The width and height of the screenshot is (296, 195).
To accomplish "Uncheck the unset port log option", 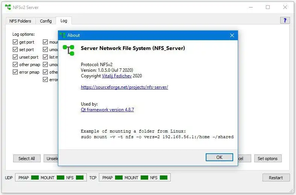I will click(x=15, y=57).
